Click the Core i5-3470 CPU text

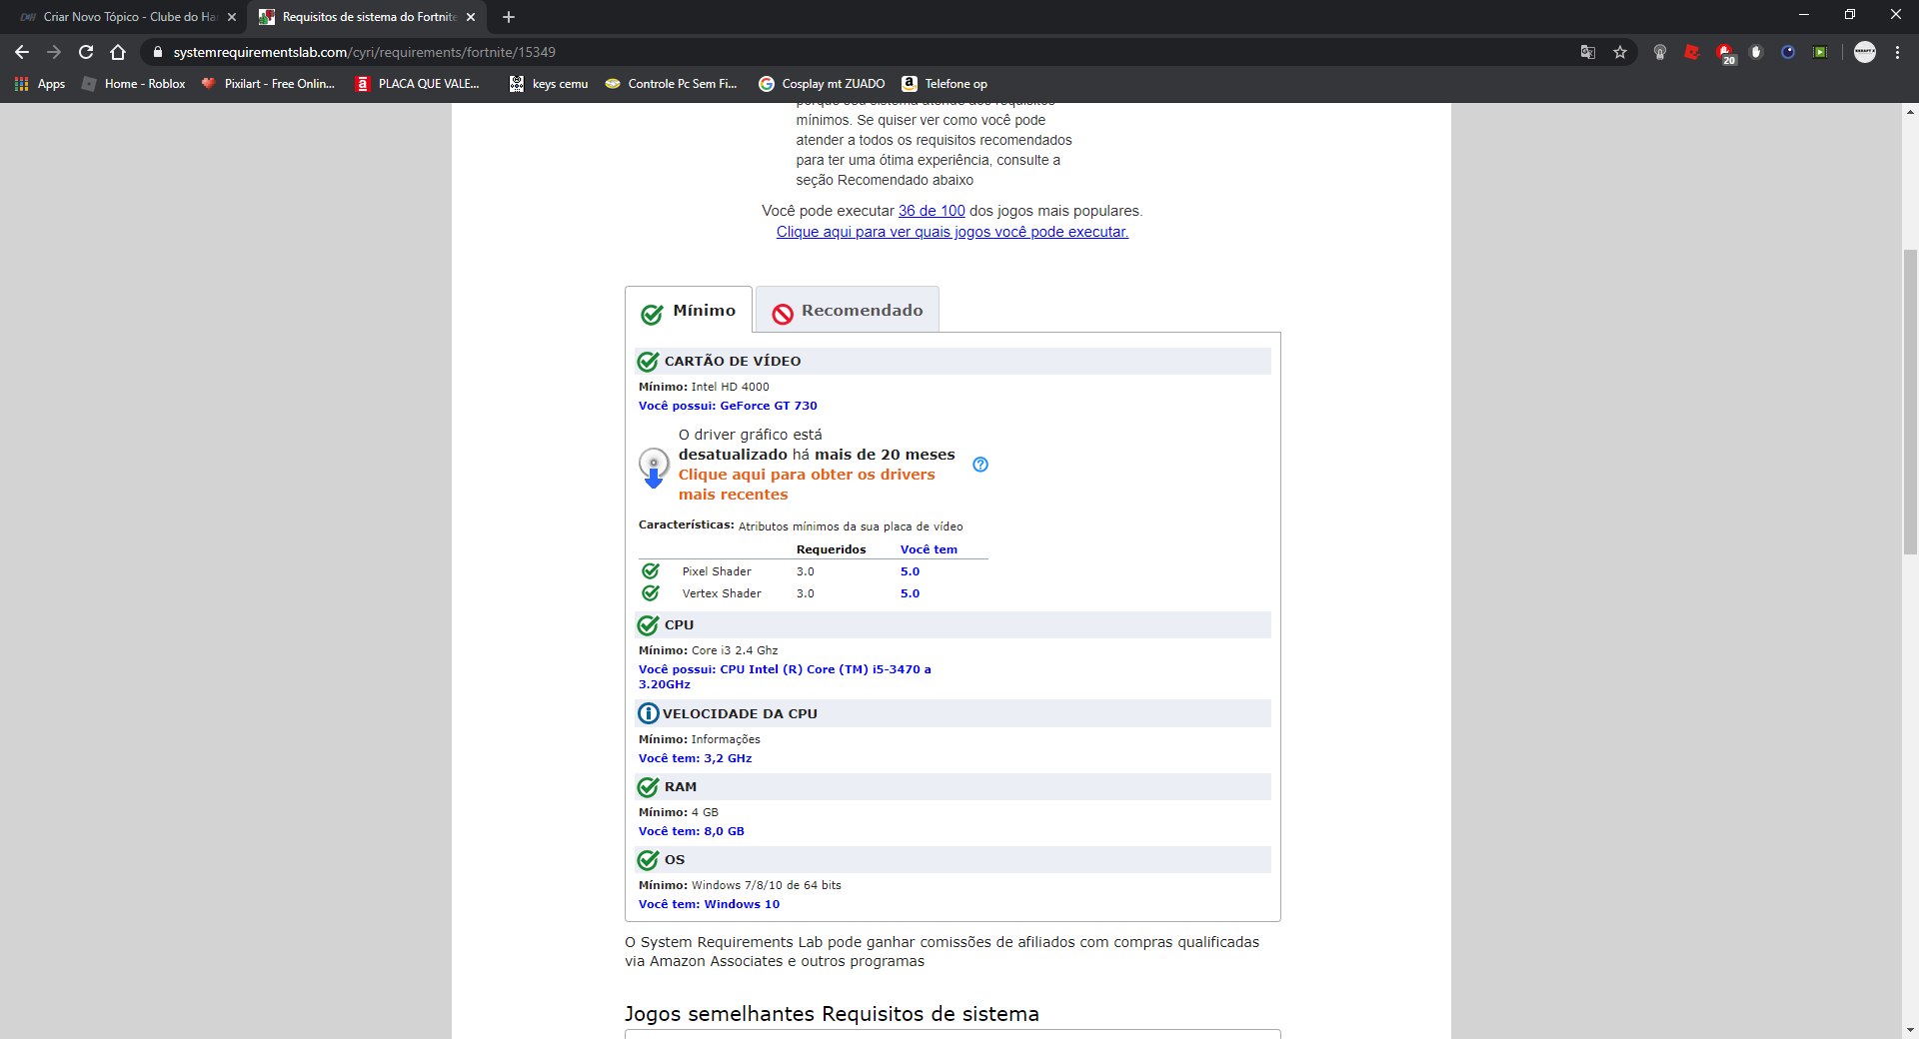click(x=785, y=676)
